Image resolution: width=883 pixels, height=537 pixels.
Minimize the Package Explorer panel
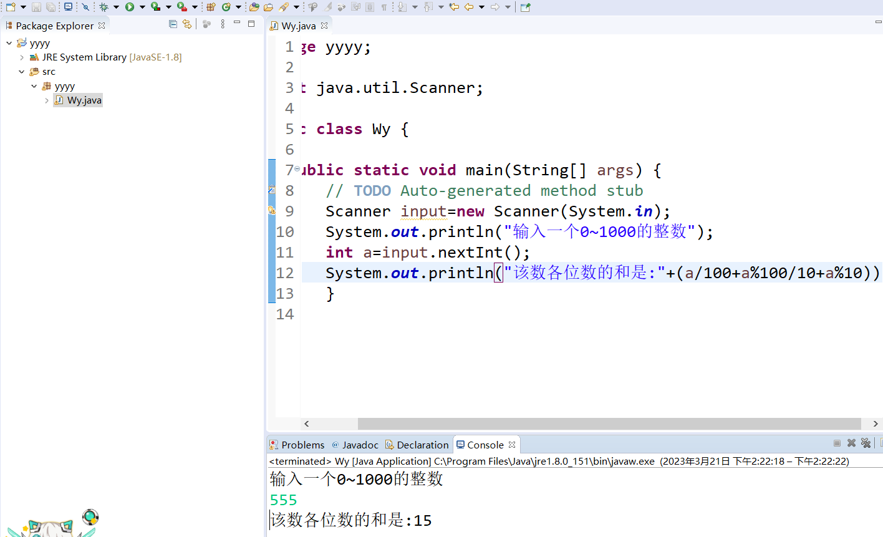pos(237,23)
